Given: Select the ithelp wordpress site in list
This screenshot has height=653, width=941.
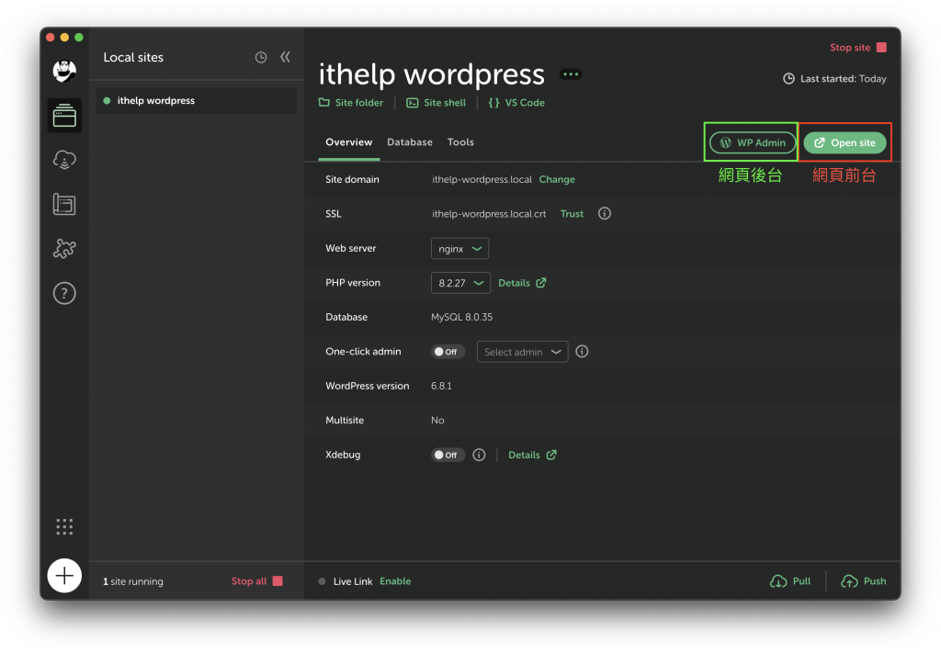Looking at the screenshot, I should tap(197, 101).
